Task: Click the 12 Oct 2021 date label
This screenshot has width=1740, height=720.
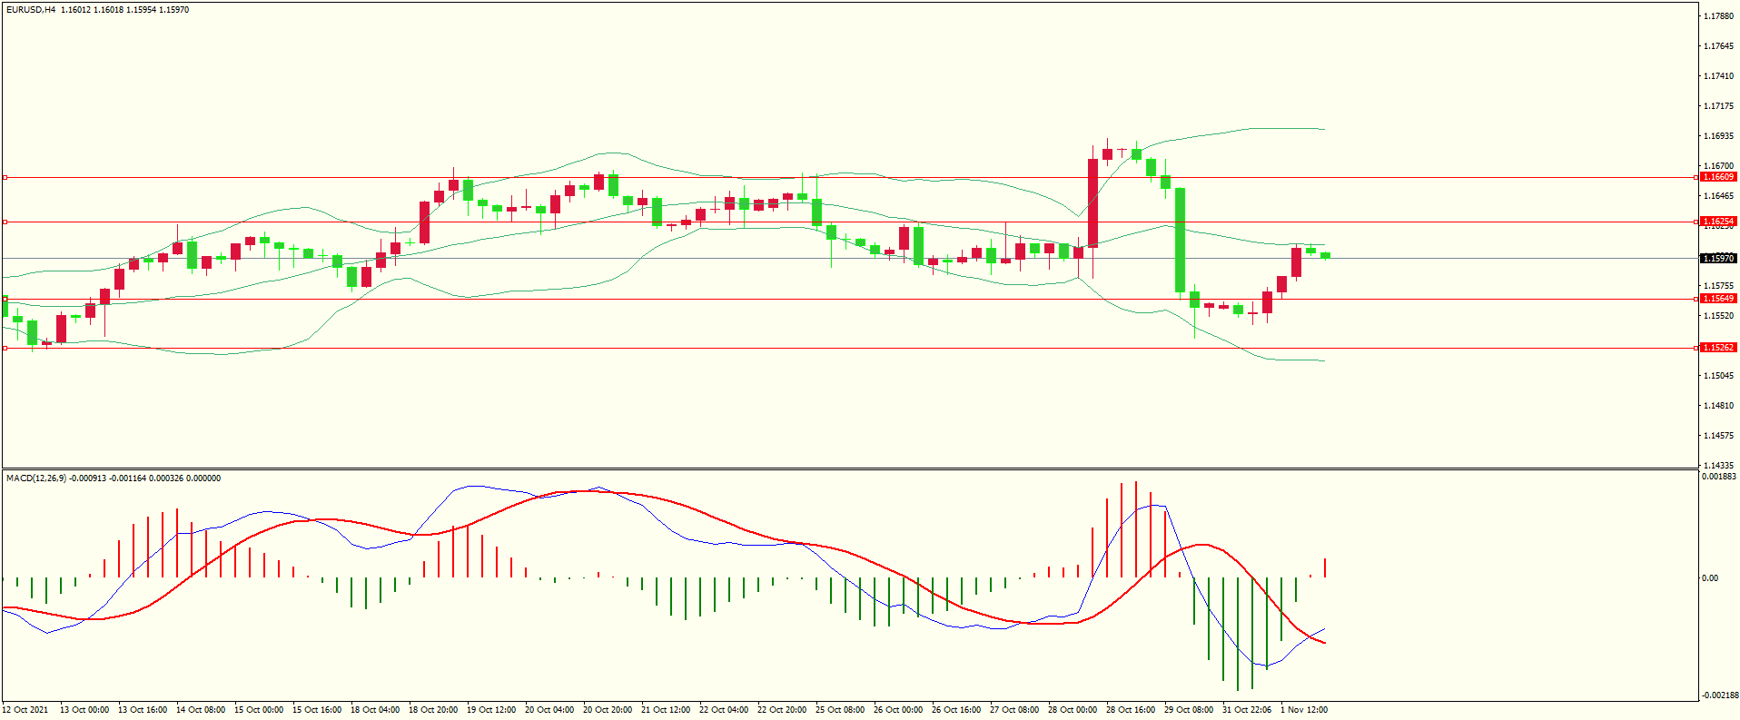Action: 25,710
